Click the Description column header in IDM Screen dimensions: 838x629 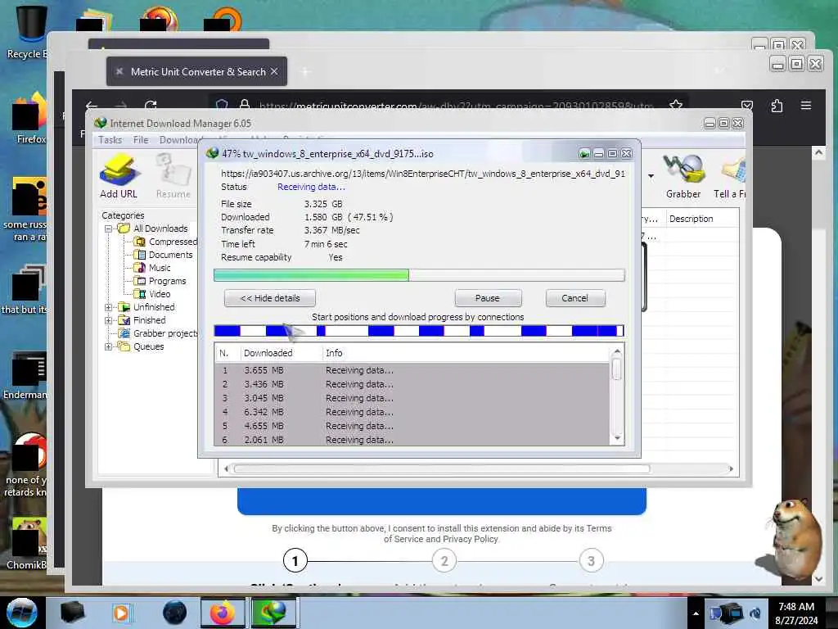pyautogui.click(x=701, y=219)
